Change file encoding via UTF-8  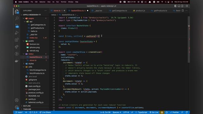tap(126, 112)
